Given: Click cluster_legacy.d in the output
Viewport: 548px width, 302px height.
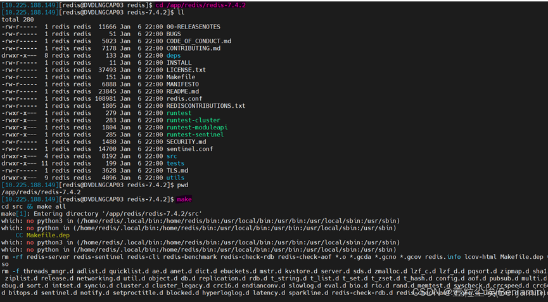Looking at the screenshot, I should 179,286.
